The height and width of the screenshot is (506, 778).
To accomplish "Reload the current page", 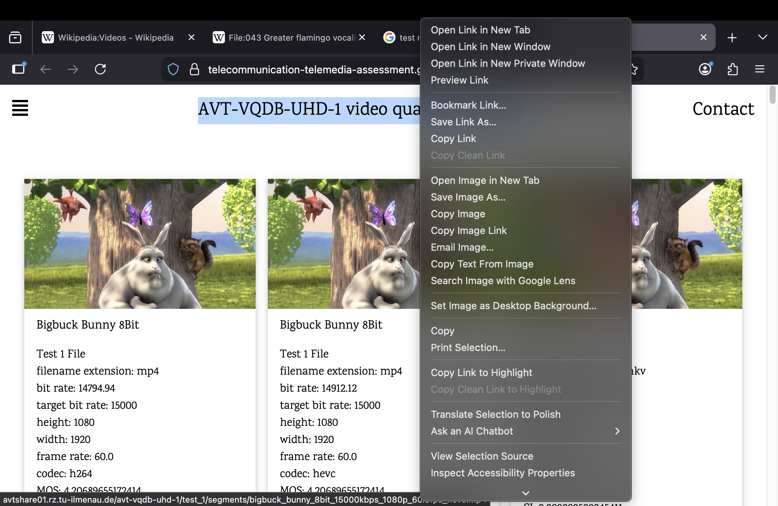I will pyautogui.click(x=100, y=69).
